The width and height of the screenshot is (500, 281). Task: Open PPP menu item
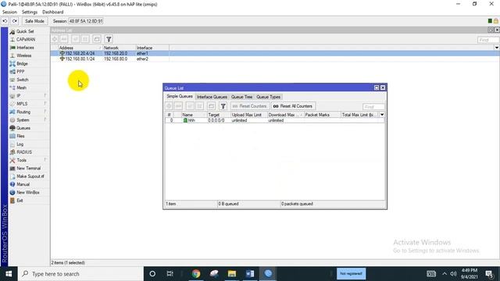tap(20, 72)
